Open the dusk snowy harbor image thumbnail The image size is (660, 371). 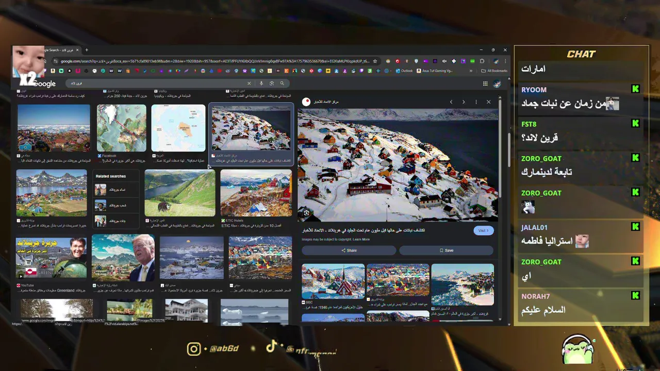click(x=192, y=258)
